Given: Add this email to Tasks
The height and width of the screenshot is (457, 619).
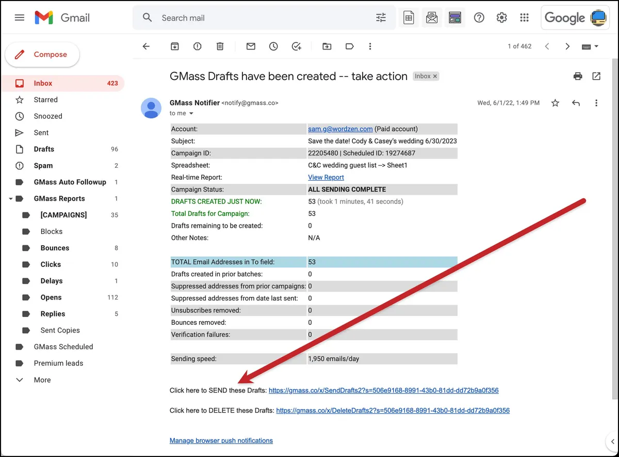Looking at the screenshot, I should pos(296,46).
